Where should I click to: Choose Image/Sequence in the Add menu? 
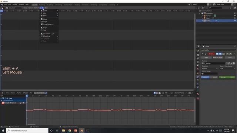coord(49,24)
